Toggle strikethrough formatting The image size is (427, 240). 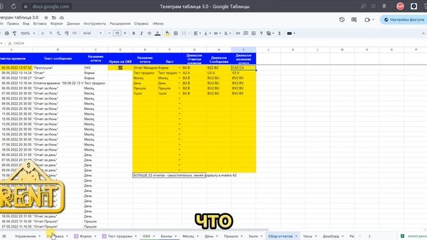click(x=149, y=33)
